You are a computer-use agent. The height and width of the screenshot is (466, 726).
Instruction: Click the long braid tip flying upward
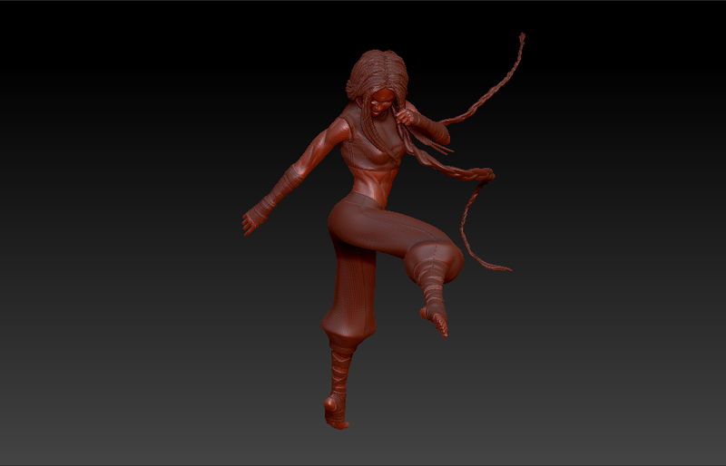coord(521,39)
